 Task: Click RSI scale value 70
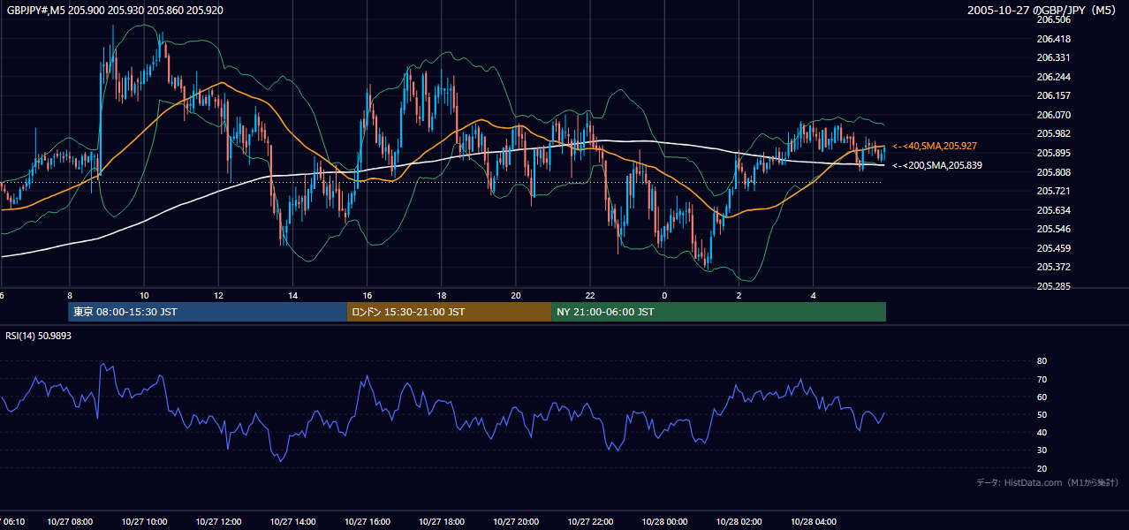pyautogui.click(x=1042, y=379)
